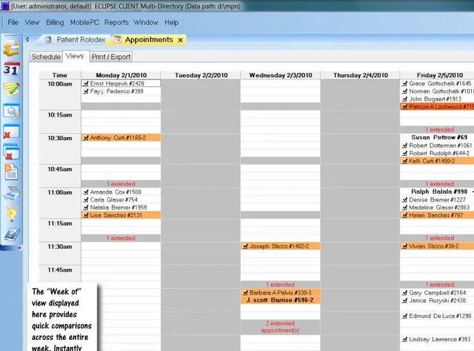Image resolution: width=474 pixels, height=351 pixels.
Task: Click the application icon in title bar
Action: click(5, 6)
